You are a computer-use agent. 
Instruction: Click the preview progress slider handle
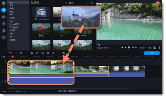99,45
